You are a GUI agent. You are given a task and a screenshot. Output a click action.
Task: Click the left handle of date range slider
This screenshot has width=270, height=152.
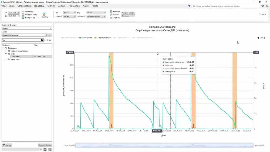75,146
